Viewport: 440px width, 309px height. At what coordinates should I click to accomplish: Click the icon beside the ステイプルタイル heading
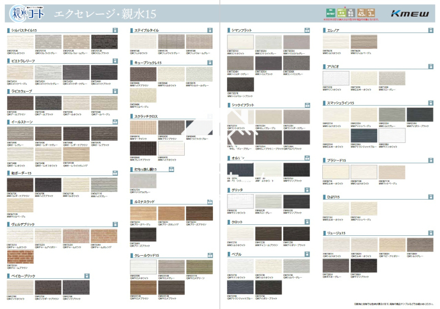[x=210, y=30]
